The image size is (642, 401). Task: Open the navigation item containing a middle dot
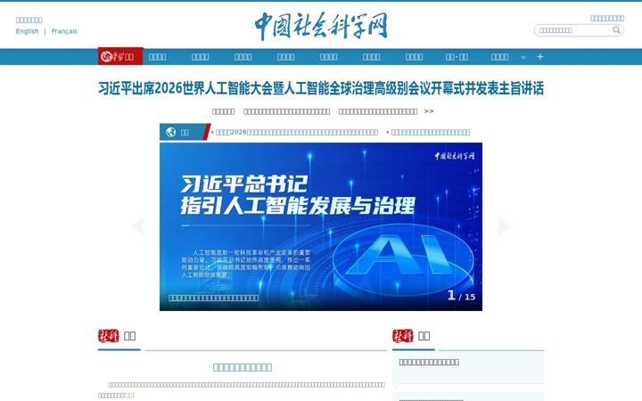[x=457, y=57]
